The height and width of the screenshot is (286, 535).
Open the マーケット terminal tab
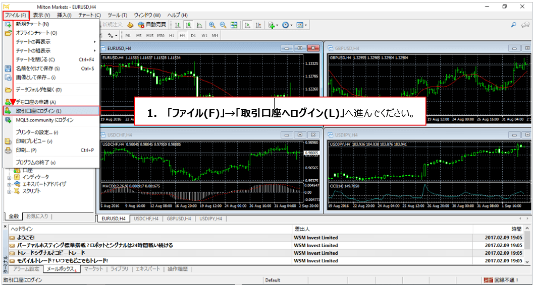coord(93,269)
